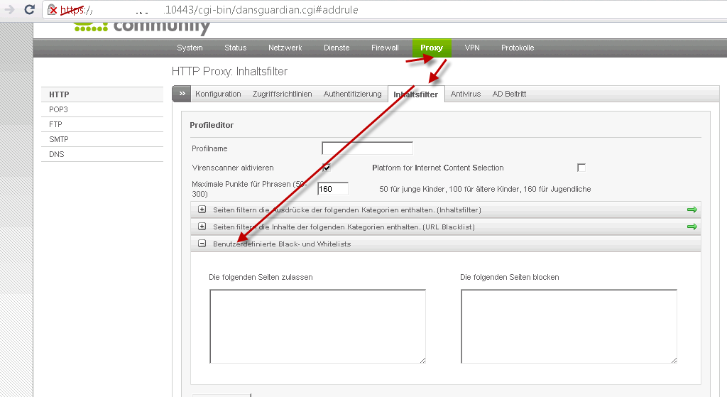Click the insecure HTTPS lock icon
727x397 pixels.
(x=53, y=10)
